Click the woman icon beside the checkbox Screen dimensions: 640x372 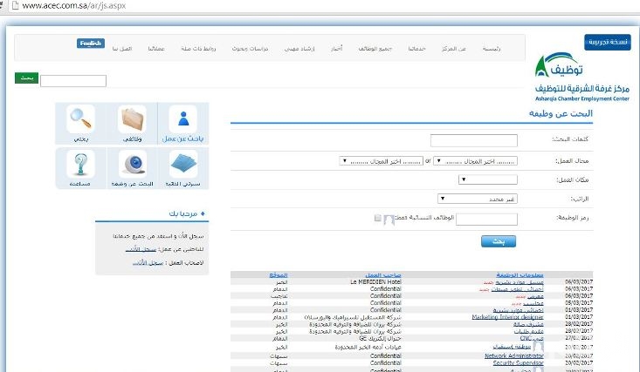click(389, 220)
